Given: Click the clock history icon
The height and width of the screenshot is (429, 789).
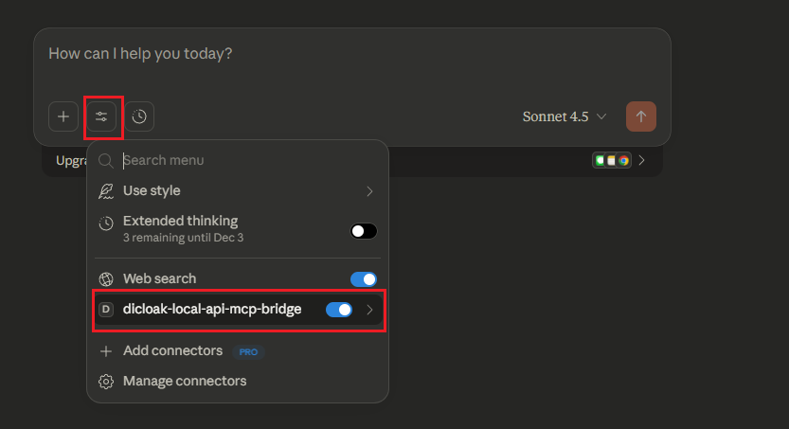Looking at the screenshot, I should [x=139, y=116].
